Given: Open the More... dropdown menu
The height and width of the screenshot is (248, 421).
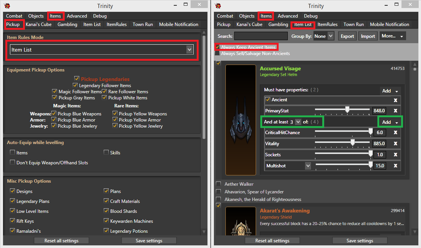Looking at the screenshot, I should (x=392, y=36).
